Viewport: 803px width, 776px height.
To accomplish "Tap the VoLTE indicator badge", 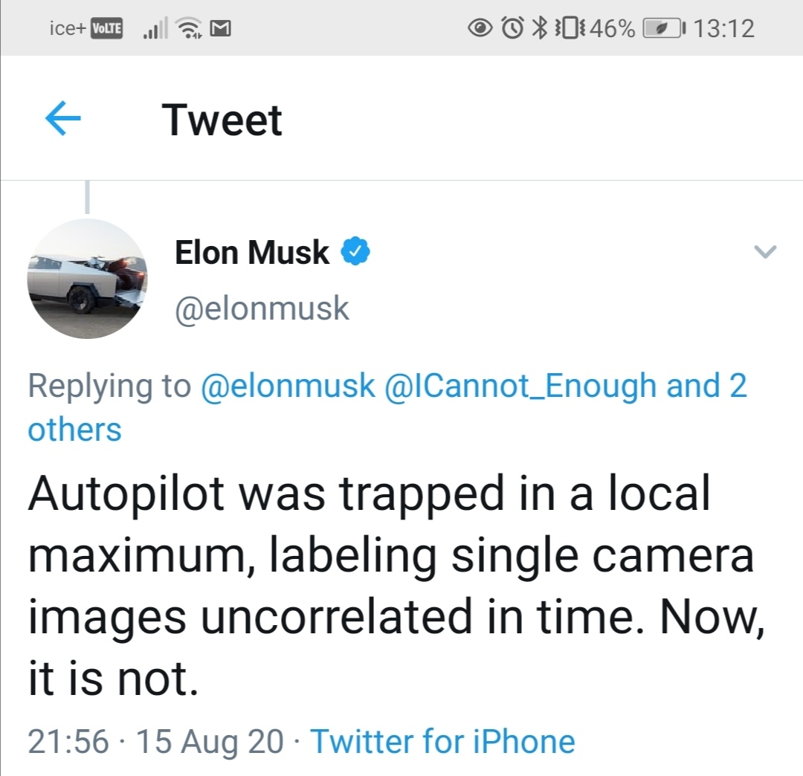I will click(106, 29).
